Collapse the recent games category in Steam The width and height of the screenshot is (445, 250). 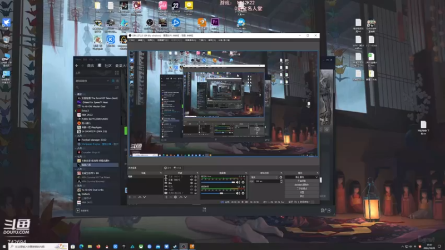tap(76, 94)
